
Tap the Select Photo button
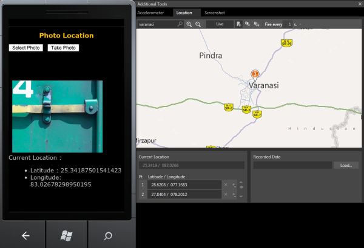point(25,48)
